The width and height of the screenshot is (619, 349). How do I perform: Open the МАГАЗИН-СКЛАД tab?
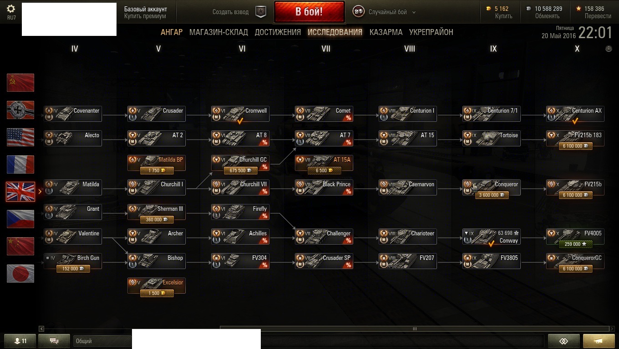[218, 32]
